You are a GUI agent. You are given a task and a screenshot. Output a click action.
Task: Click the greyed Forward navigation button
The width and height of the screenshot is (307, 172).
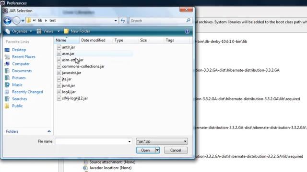tap(16, 21)
